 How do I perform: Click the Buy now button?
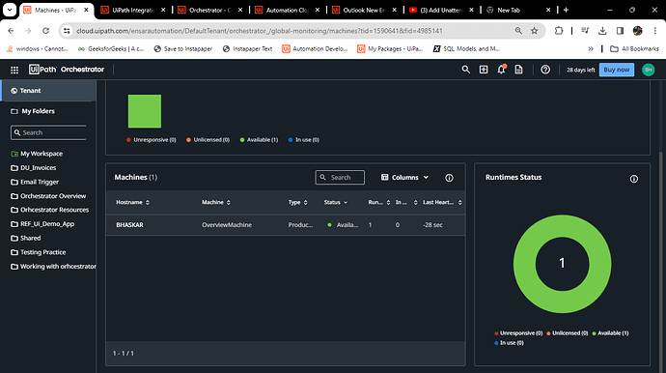pyautogui.click(x=617, y=70)
